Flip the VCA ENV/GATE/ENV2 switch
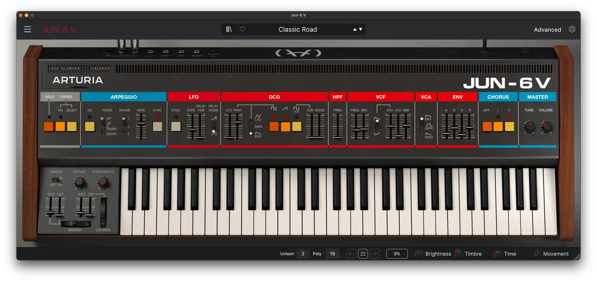The image size is (597, 282). point(422,126)
